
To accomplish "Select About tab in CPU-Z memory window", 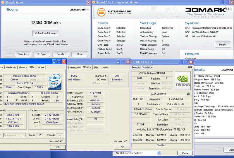I will [x=105, y=68].
